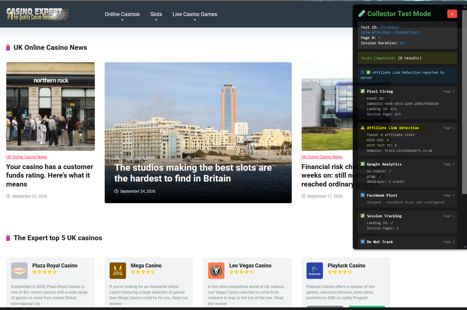This screenshot has height=310, width=467.
Task: Click the test tube icon in Collector header
Action: pos(362,13)
